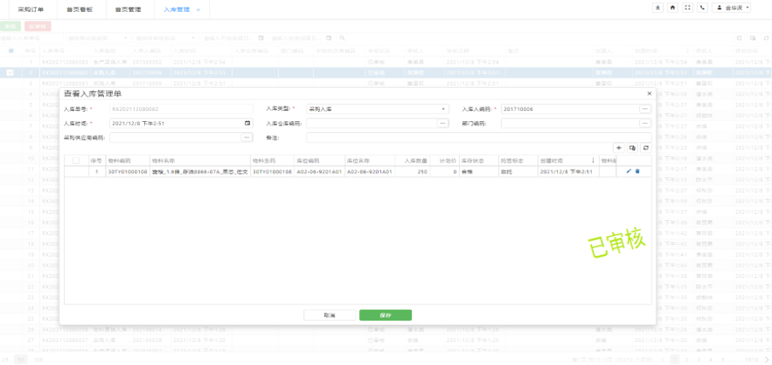
Task: Open lookup button beside 部门编码
Action: (x=645, y=124)
